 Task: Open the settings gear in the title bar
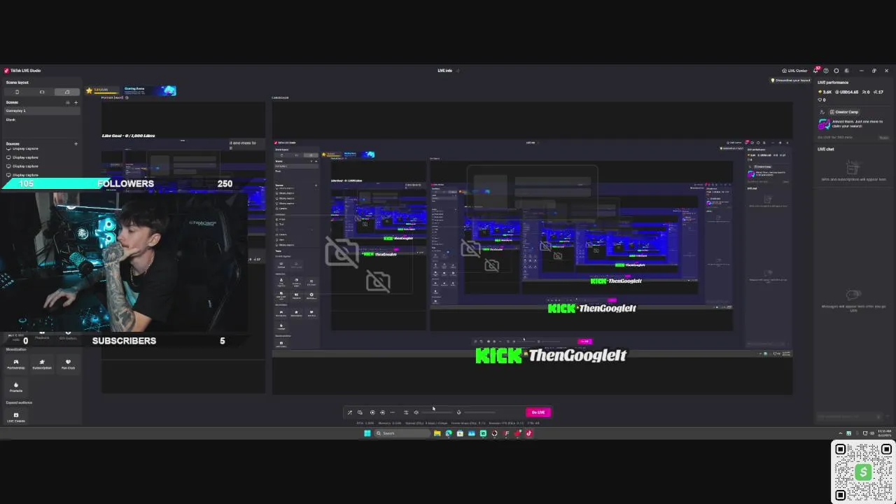pos(836,71)
